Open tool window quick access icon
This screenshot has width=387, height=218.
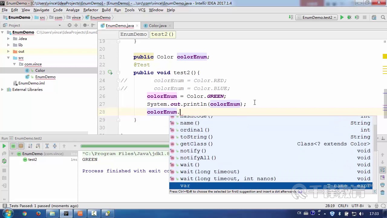(5, 206)
